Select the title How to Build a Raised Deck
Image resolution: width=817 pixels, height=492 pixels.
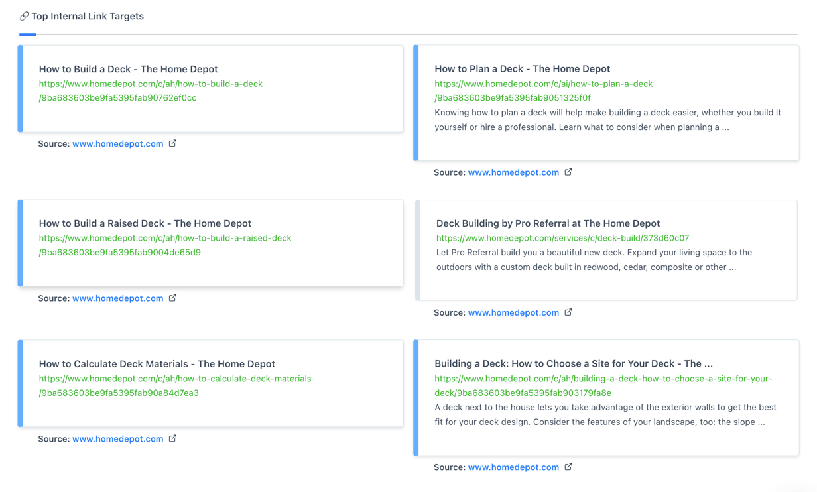[x=145, y=223]
